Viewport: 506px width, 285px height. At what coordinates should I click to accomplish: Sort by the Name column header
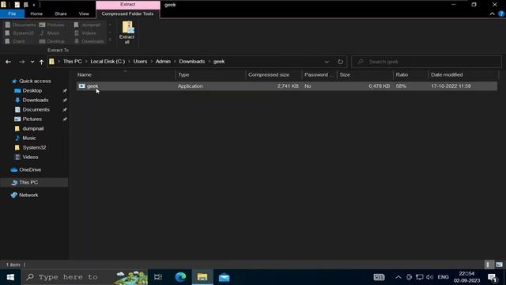[x=126, y=74]
